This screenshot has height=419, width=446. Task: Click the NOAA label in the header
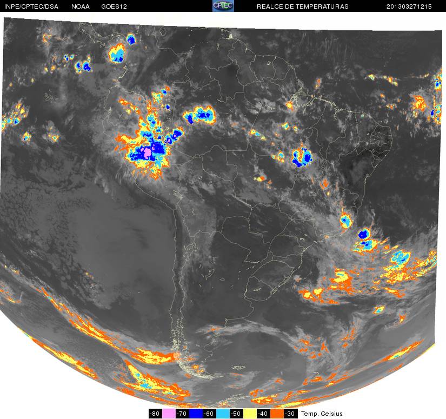pyautogui.click(x=81, y=6)
